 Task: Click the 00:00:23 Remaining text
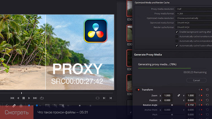[x=195, y=72]
